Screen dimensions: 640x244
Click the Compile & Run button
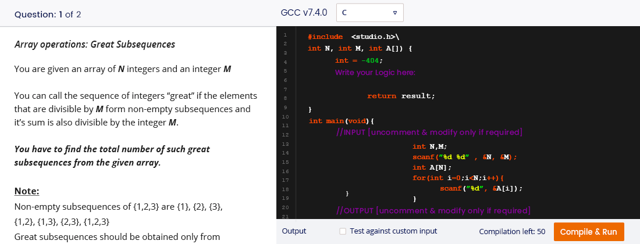coord(589,232)
